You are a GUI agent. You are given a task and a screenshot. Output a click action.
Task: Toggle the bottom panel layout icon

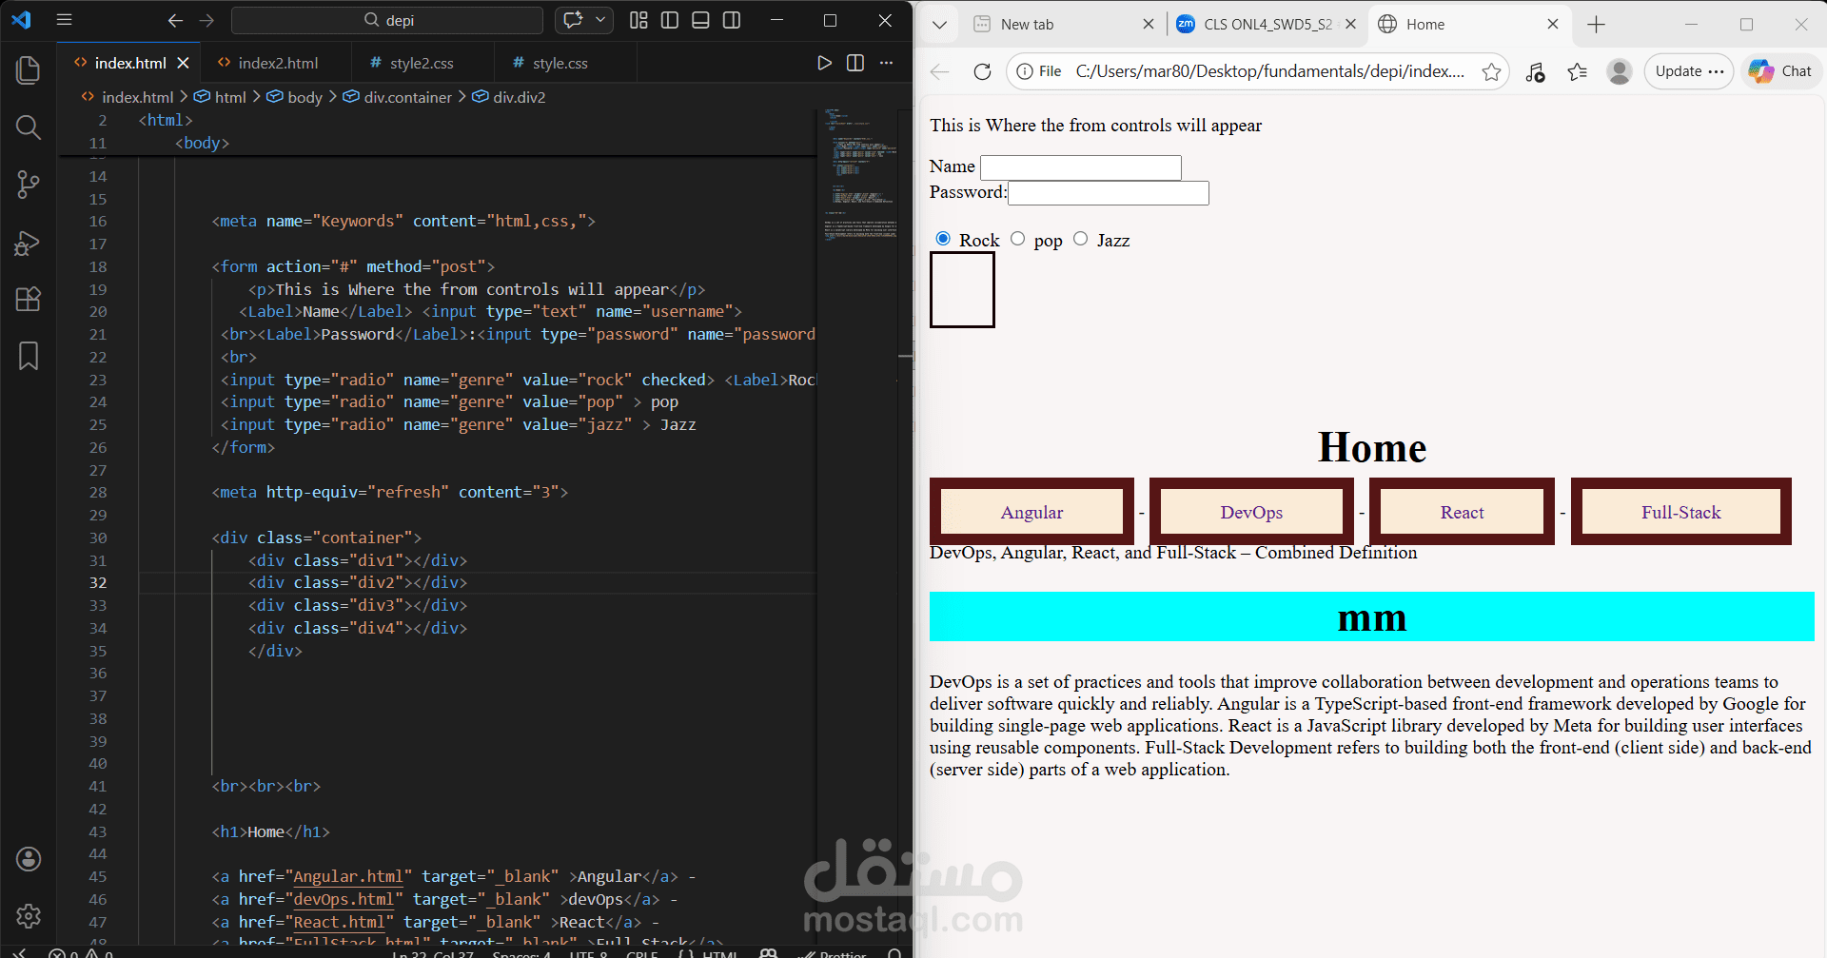[700, 20]
